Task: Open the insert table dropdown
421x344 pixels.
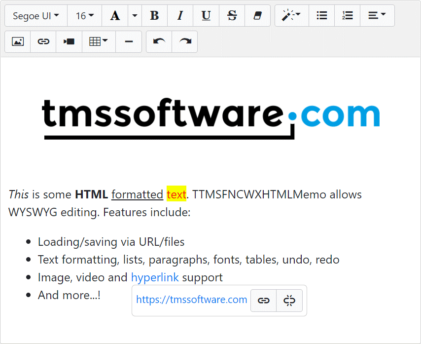Action: click(x=99, y=41)
